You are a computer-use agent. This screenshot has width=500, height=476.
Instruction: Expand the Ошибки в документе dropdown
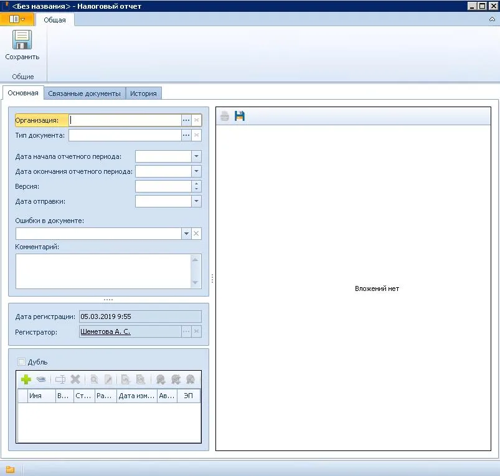pyautogui.click(x=186, y=234)
